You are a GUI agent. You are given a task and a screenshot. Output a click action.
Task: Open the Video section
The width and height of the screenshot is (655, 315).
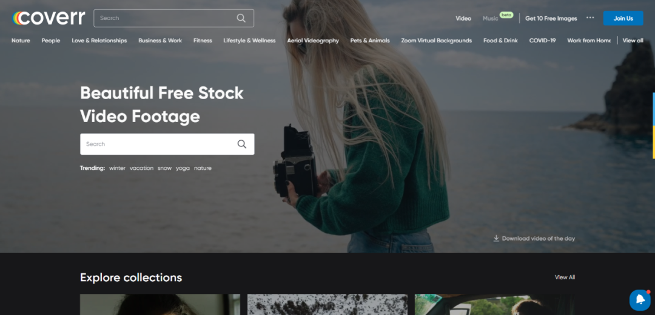pos(463,18)
